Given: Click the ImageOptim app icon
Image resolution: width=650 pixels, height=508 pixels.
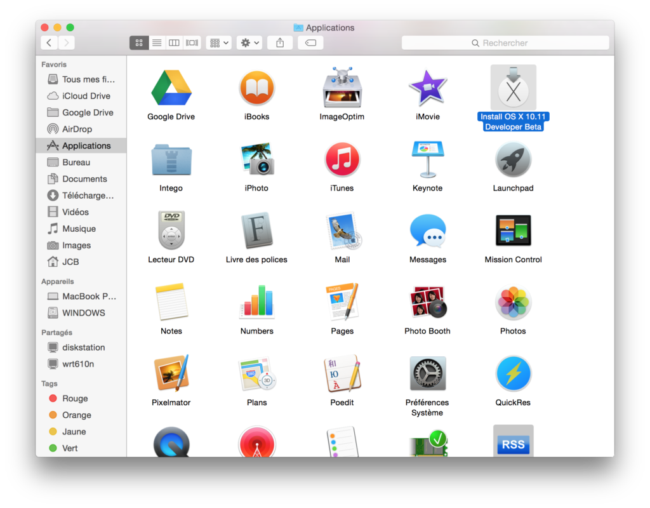Looking at the screenshot, I should point(342,87).
